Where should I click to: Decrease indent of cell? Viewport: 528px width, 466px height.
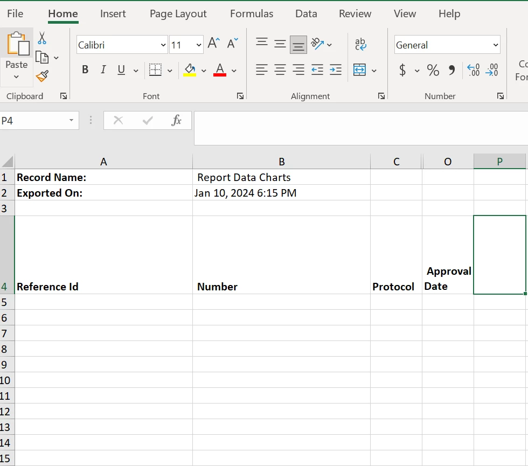click(317, 69)
